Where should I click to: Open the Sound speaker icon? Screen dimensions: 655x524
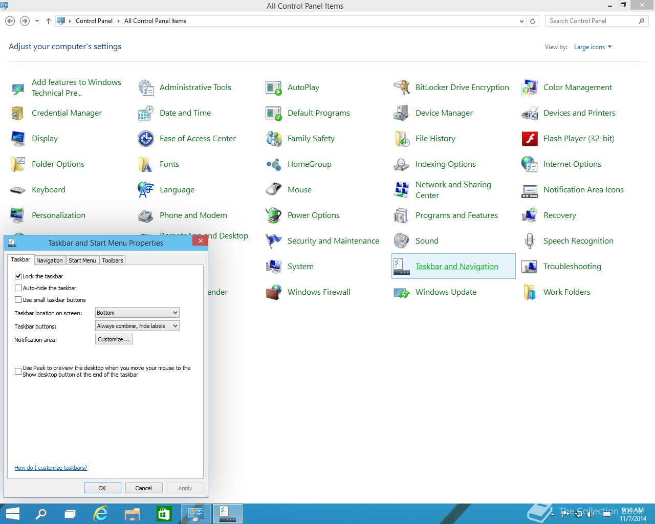pos(402,241)
